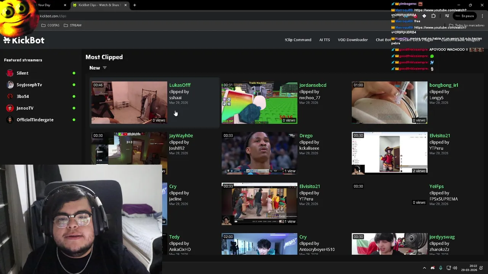This screenshot has height=274, width=488.
Task: Open the sort filter icon next to New
Action: click(104, 68)
